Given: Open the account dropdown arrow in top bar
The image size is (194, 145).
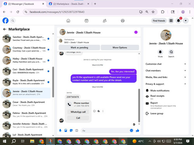Looking at the screenshot, I should [x=185, y=20].
